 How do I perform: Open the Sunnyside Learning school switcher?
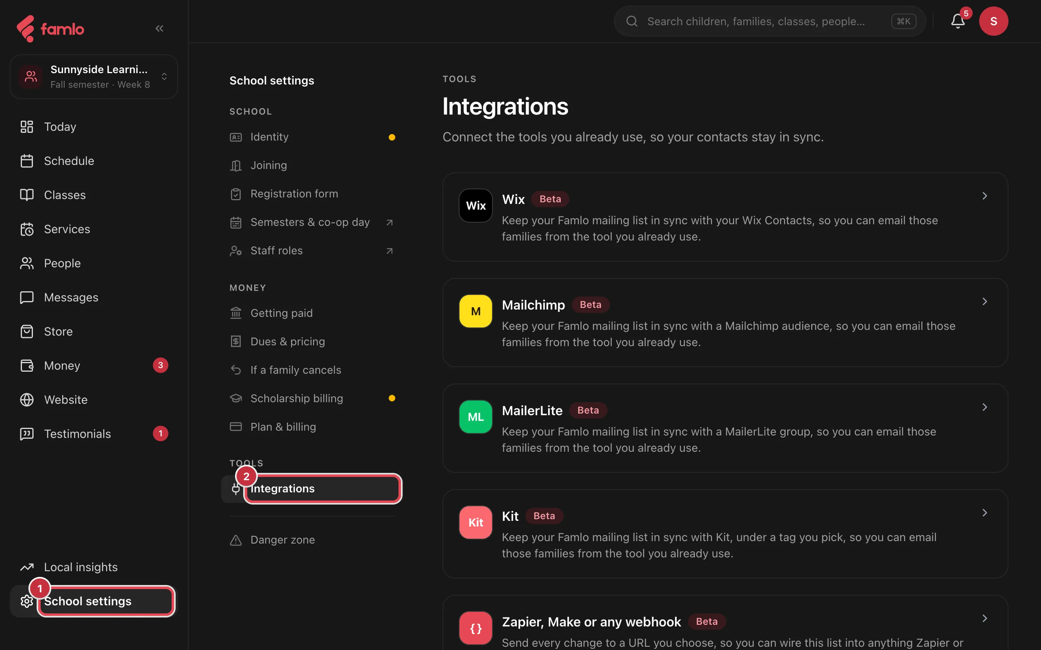pyautogui.click(x=94, y=76)
